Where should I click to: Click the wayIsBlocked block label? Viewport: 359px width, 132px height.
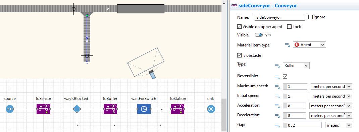point(76,99)
